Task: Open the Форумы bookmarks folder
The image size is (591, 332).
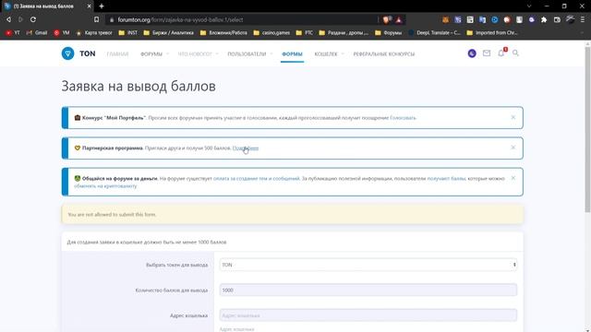Action: coord(388,33)
